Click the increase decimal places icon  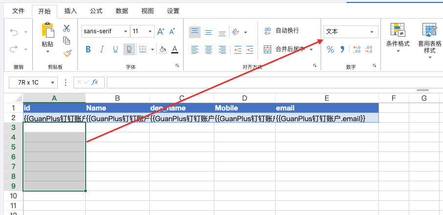[x=357, y=50]
